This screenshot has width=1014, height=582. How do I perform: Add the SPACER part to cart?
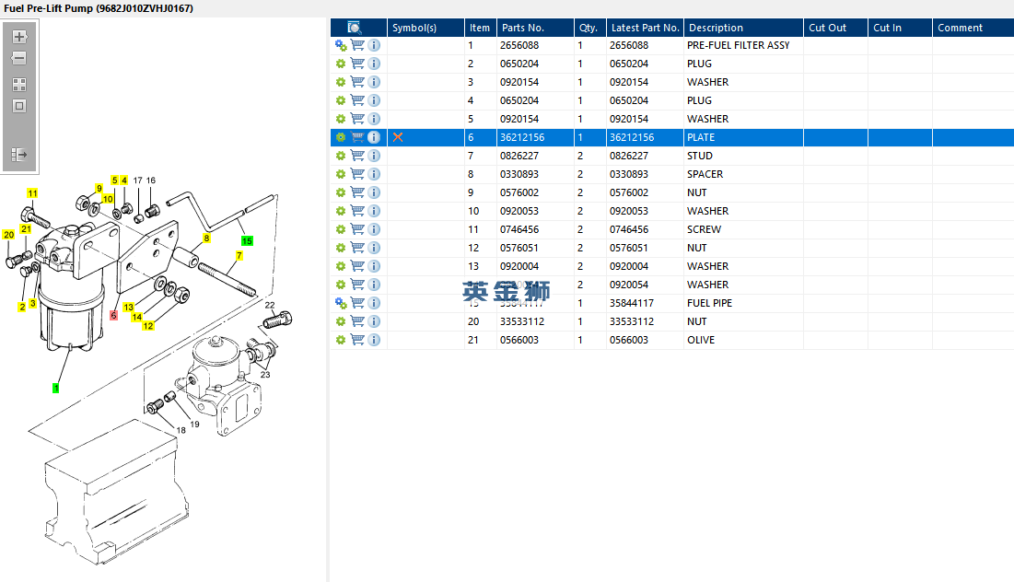[357, 174]
